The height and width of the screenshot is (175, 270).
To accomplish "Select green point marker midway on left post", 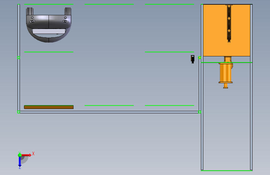I will 19,58.
